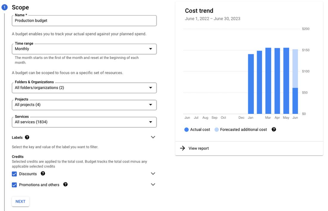
Task: Expand the Labels section chevron
Action: pos(153,137)
